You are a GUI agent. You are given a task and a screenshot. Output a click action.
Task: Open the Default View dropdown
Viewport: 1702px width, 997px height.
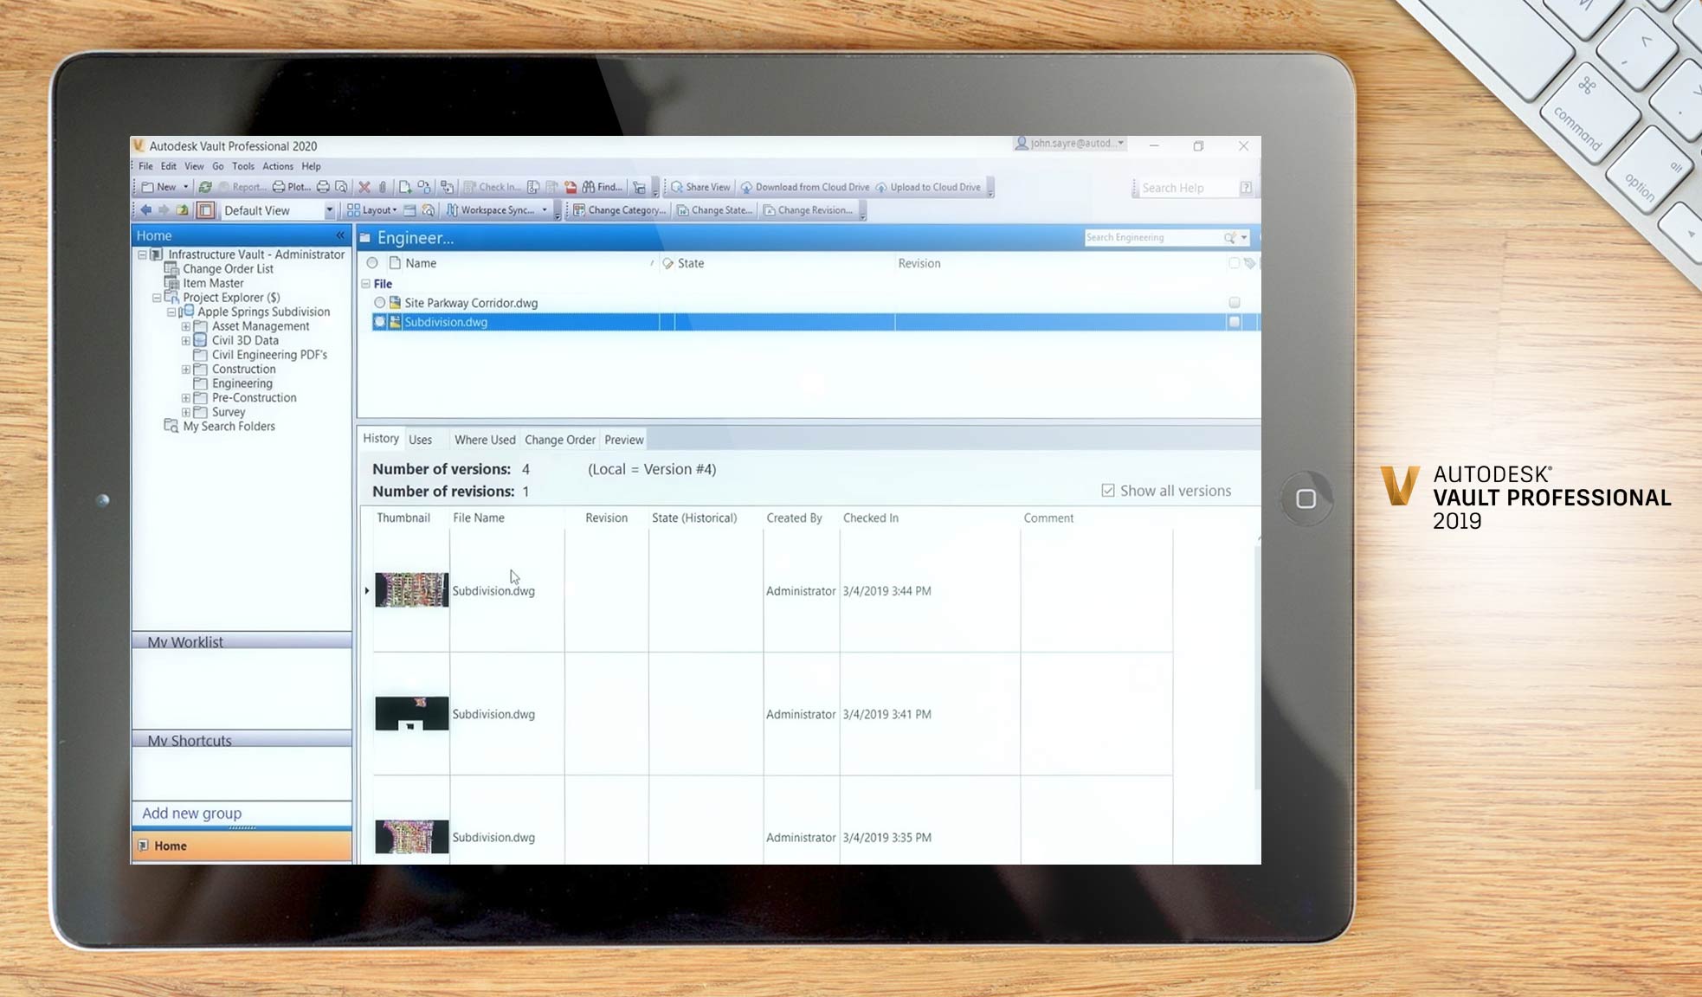point(330,209)
